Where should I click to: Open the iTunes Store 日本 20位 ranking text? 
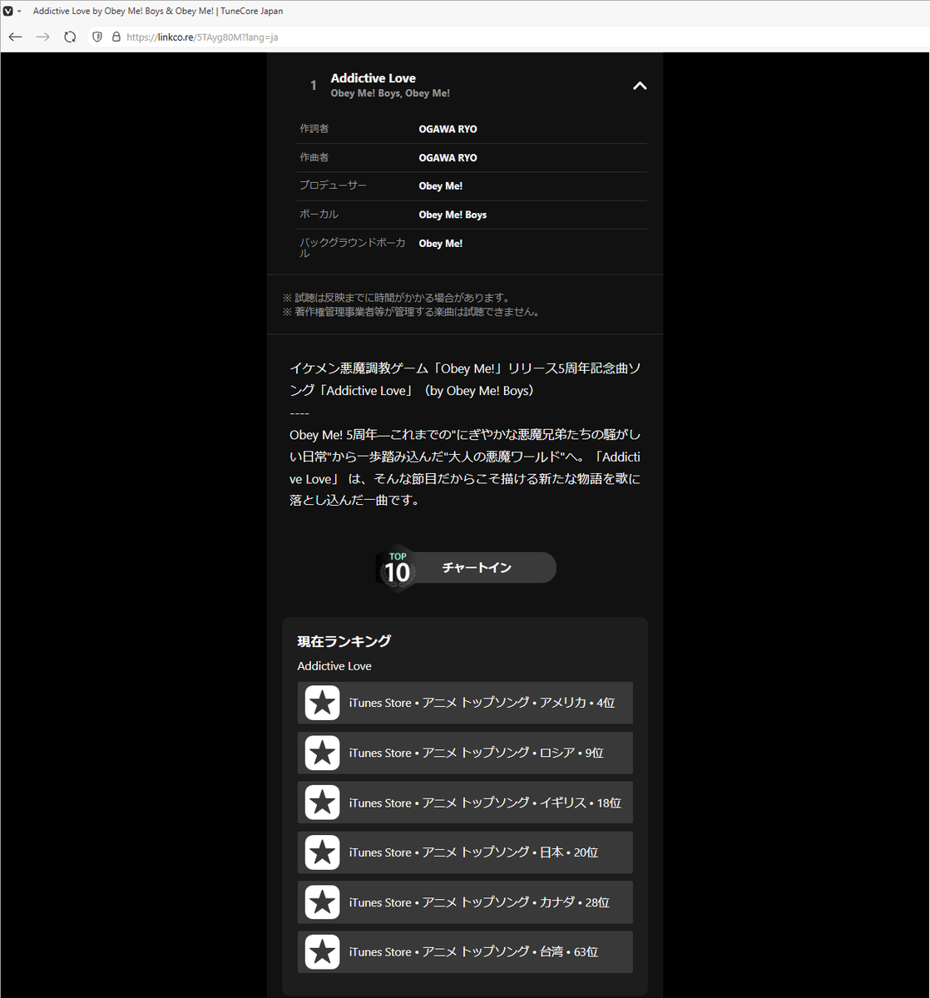click(x=473, y=852)
